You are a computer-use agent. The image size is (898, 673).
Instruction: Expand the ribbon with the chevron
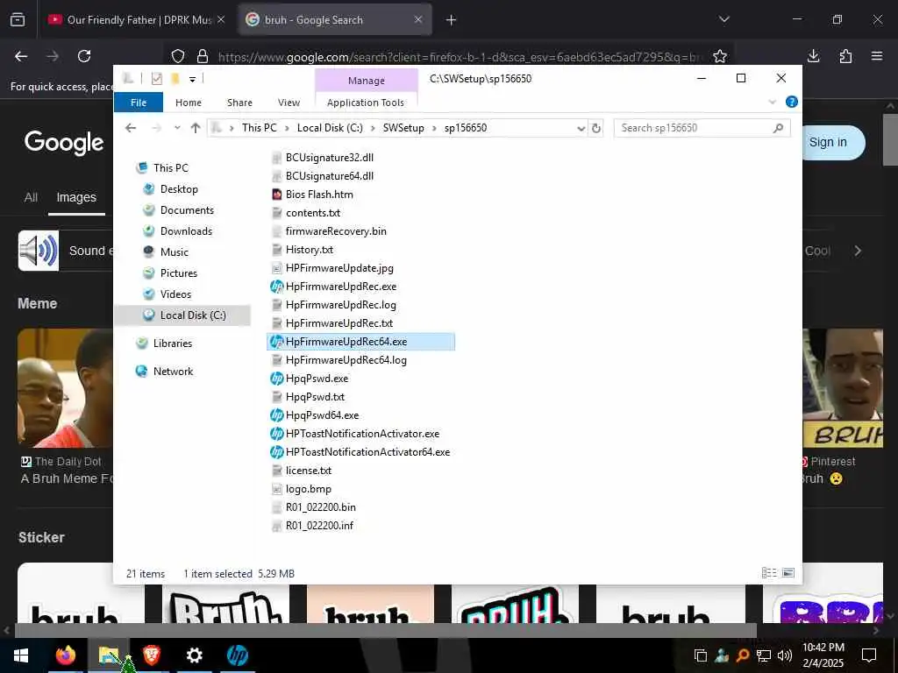pos(772,102)
